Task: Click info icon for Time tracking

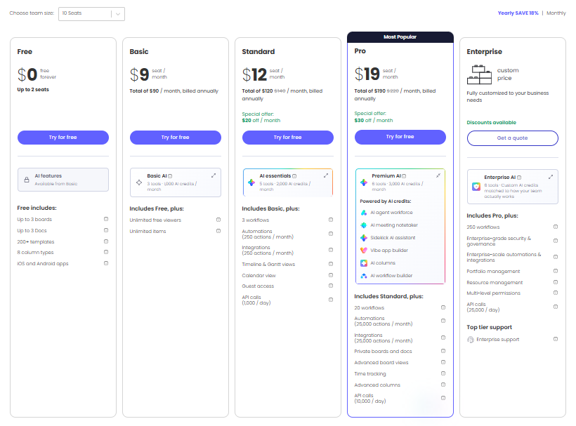Action: [443, 373]
